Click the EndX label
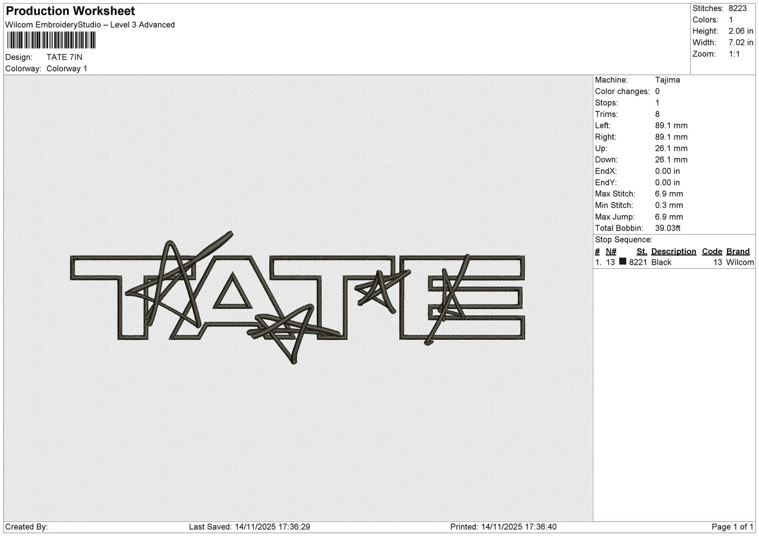The image size is (759, 536). pyautogui.click(x=606, y=171)
